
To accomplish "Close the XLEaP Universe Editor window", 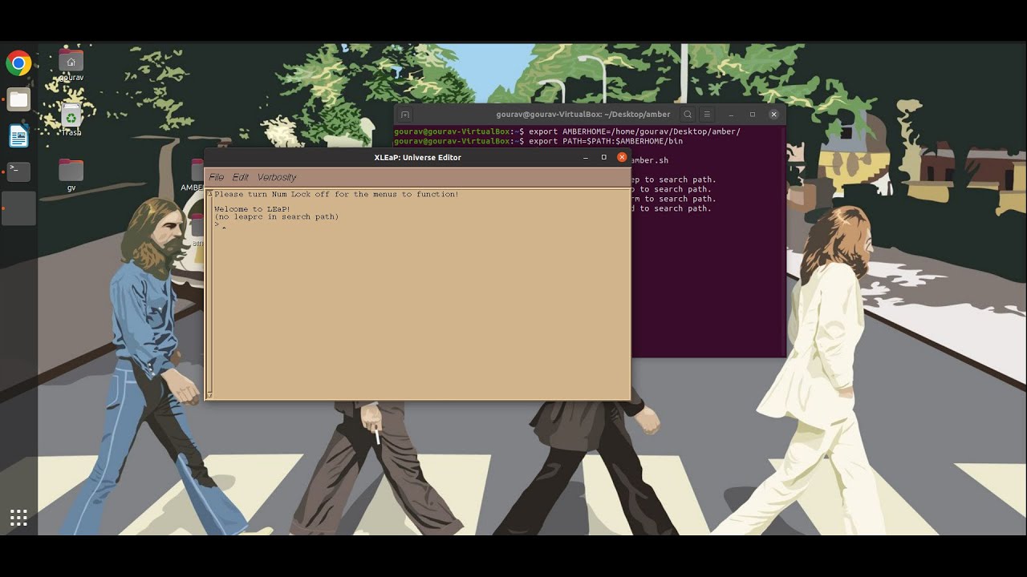I will [622, 157].
